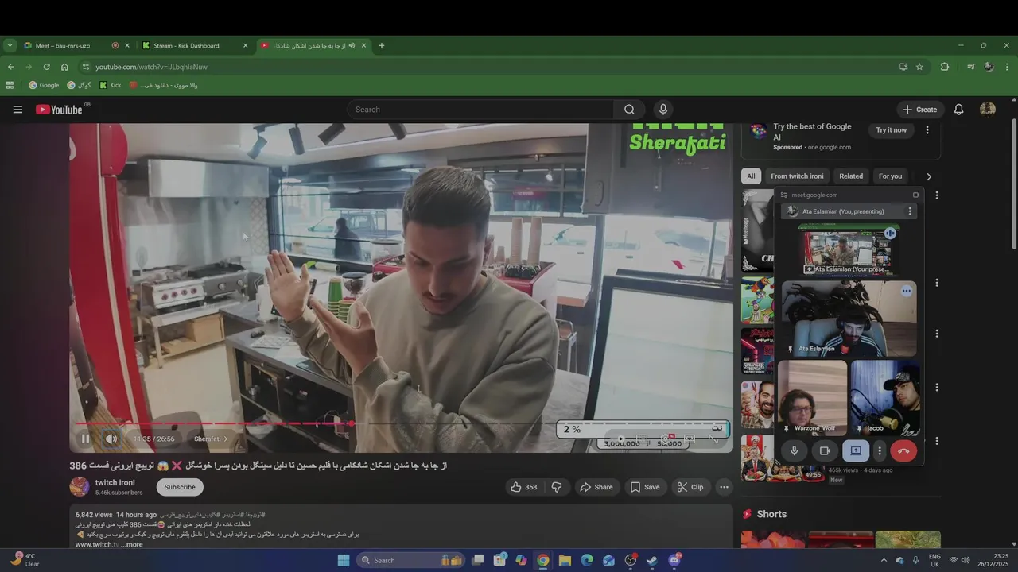The width and height of the screenshot is (1018, 572).
Task: Start voice search with the microphone
Action: pos(662,110)
